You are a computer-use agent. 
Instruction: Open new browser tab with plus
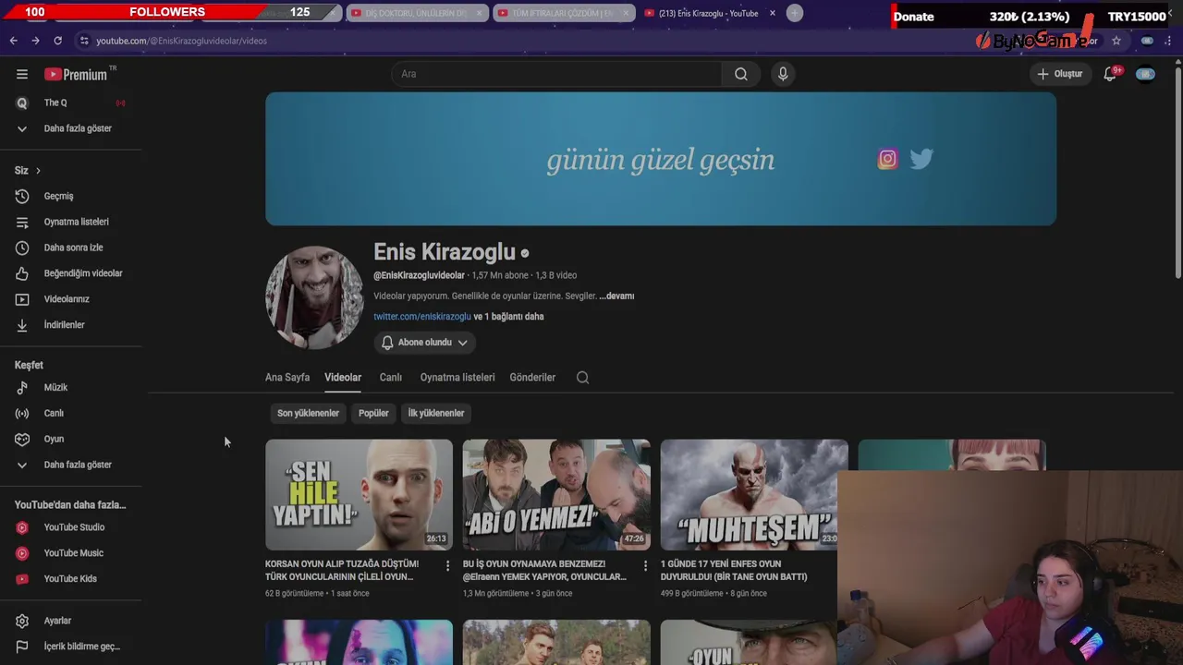794,13
